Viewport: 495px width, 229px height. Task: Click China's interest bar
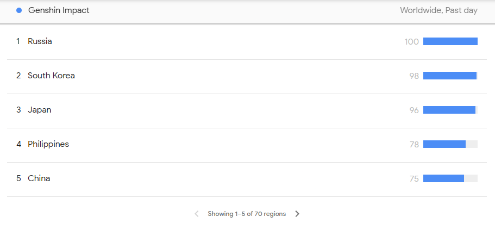coord(443,178)
